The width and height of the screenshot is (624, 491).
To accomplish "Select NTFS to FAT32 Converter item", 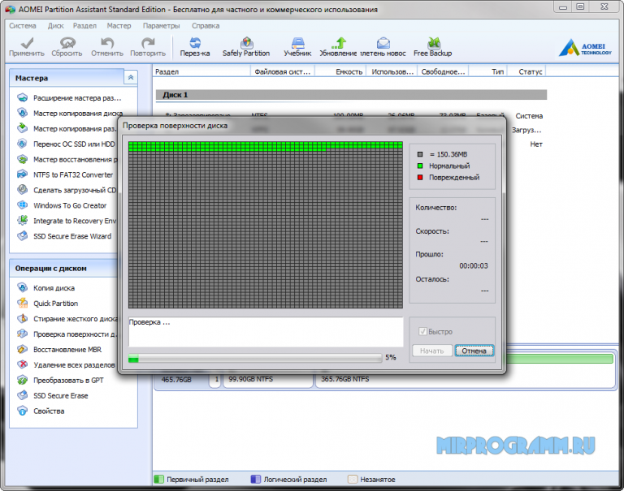I will [x=73, y=174].
